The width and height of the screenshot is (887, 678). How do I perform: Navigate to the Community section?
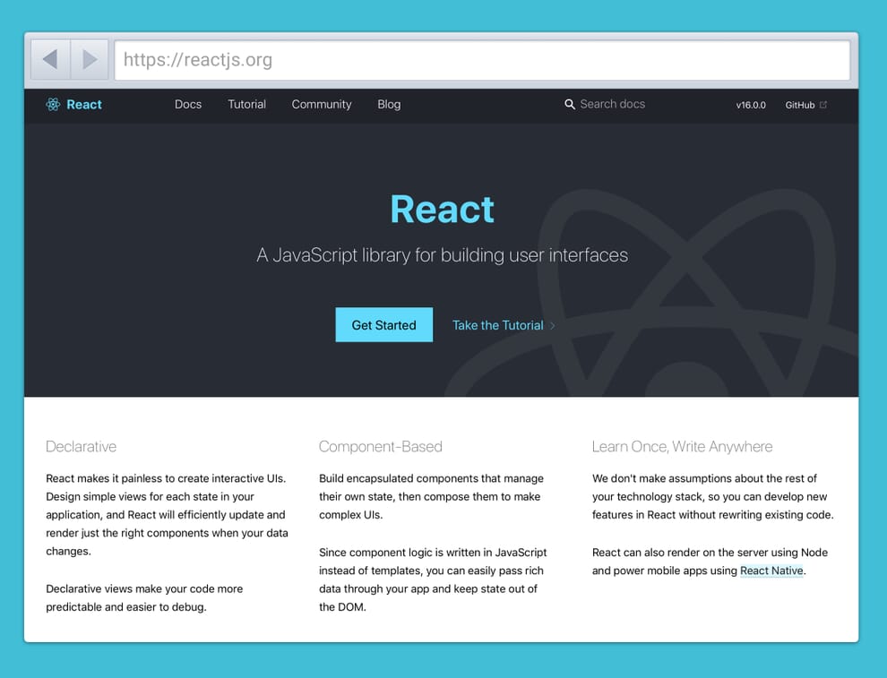(321, 105)
